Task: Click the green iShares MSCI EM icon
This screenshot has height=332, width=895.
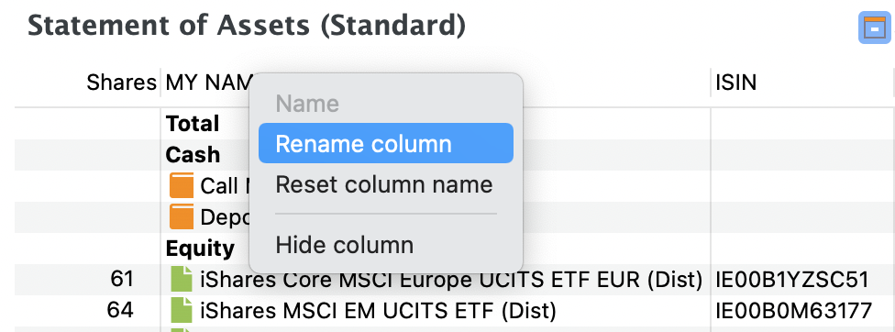Action: [x=182, y=310]
